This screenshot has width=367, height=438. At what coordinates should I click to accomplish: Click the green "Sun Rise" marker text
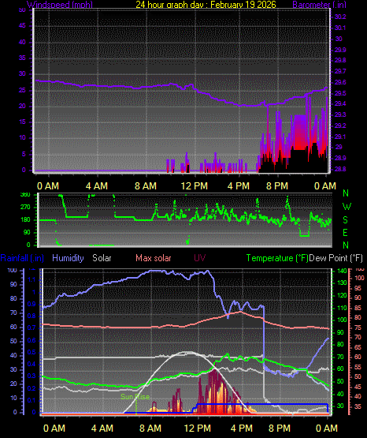tap(135, 396)
